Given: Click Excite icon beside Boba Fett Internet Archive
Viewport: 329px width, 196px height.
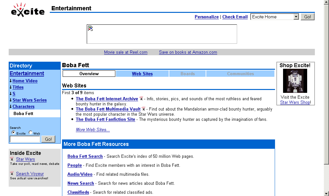Looking at the screenshot, I should (x=141, y=98).
